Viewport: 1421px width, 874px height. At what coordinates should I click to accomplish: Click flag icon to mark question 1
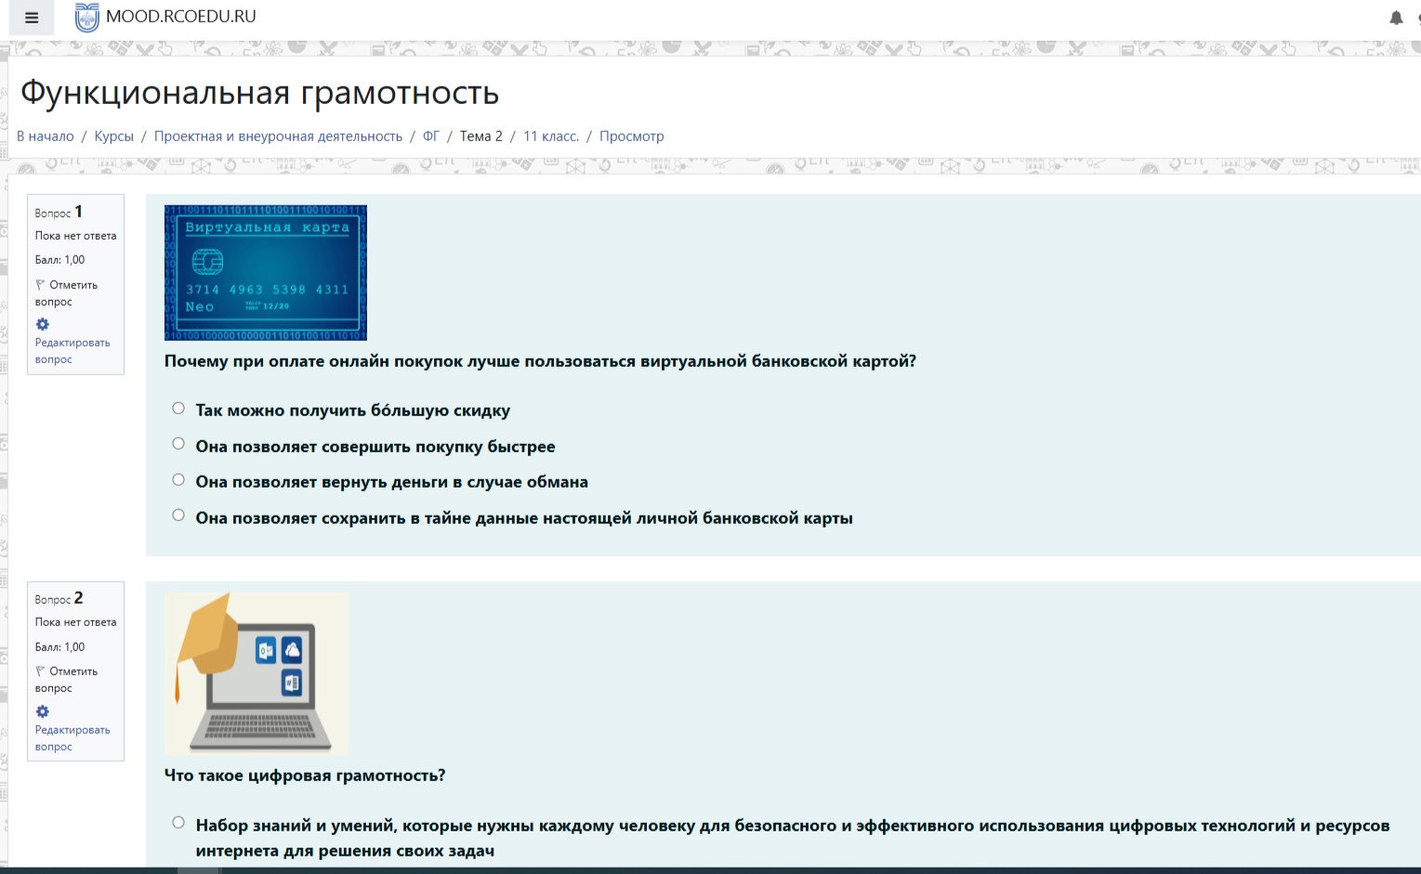pos(40,284)
